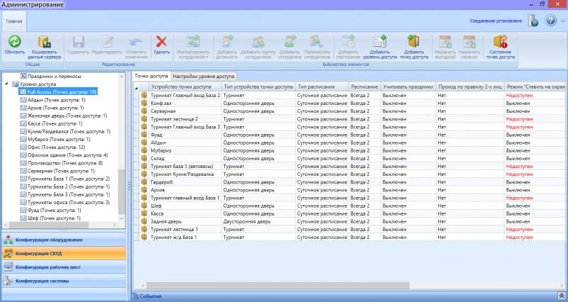Image resolution: width=568 pixels, height=302 pixels.
Task: Open the dropdown arrow beside help icon
Action: click(x=561, y=21)
